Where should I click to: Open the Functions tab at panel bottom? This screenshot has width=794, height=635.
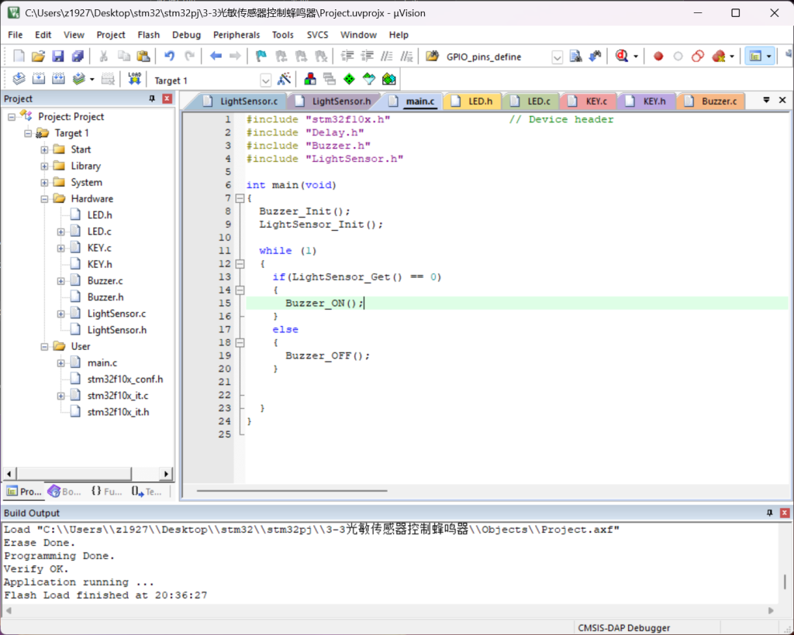(106, 492)
